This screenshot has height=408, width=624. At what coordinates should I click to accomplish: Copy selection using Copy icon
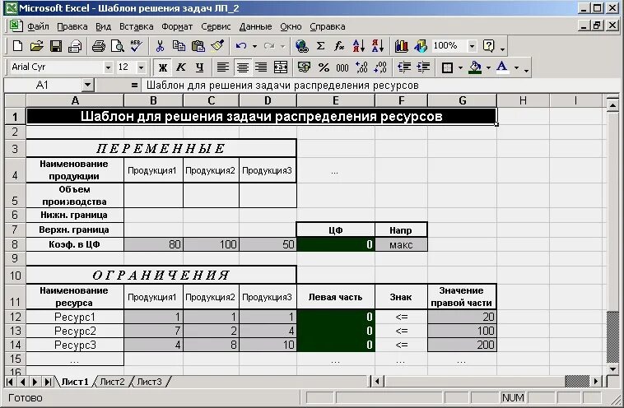(x=179, y=46)
